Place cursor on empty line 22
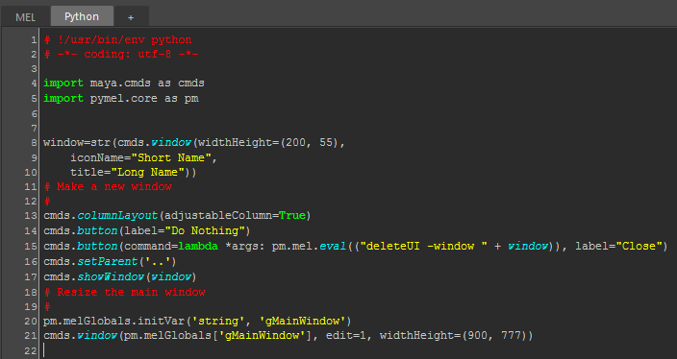This screenshot has width=677, height=359. 359,350
